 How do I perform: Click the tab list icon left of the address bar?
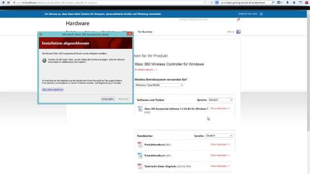click(x=9, y=2)
